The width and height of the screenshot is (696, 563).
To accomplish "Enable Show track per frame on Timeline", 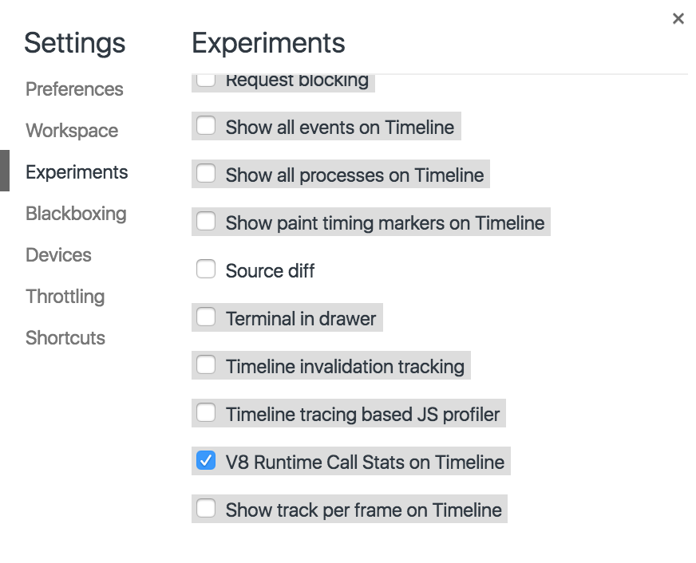I will [x=206, y=509].
